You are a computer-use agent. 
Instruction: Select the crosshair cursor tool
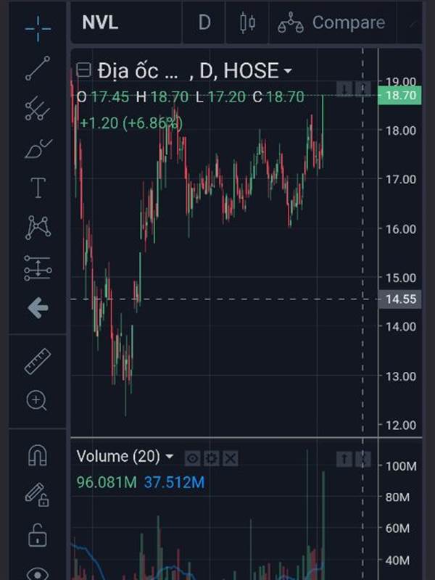[x=38, y=28]
